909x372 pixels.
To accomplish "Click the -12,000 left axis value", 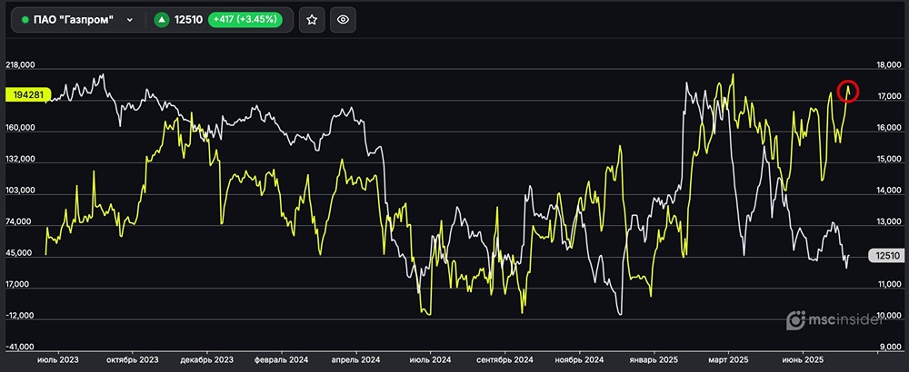I will (x=20, y=316).
